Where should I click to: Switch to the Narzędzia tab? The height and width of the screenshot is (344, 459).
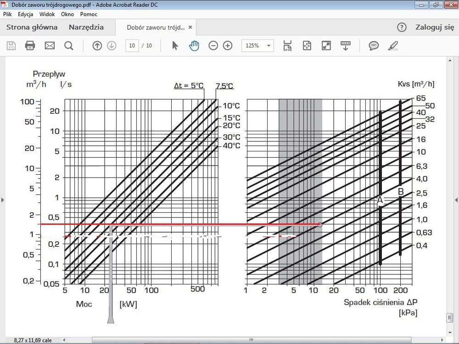click(x=86, y=27)
